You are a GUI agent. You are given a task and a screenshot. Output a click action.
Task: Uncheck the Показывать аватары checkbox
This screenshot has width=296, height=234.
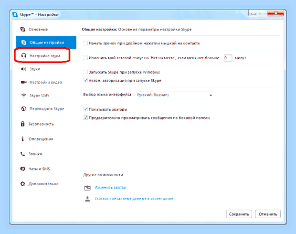coord(85,109)
